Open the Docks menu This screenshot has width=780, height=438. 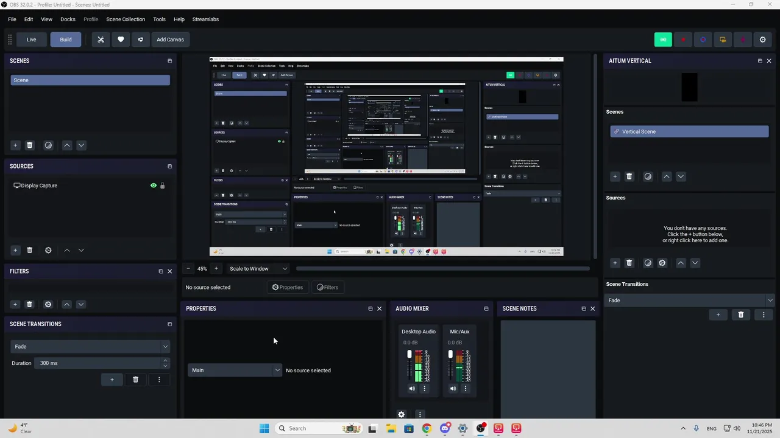tap(68, 19)
